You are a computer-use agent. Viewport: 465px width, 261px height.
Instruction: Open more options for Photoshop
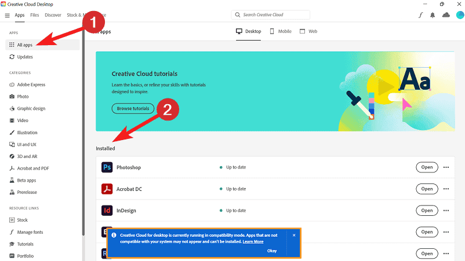[x=446, y=167]
